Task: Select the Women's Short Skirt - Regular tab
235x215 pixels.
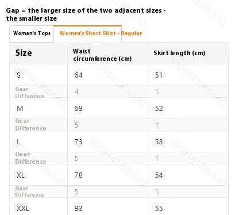Action: pyautogui.click(x=101, y=33)
